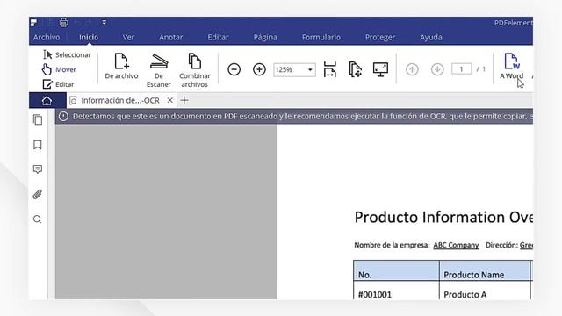The image size is (562, 316).
Task: Click the Nombre de la empresa label
Action: [x=392, y=245]
